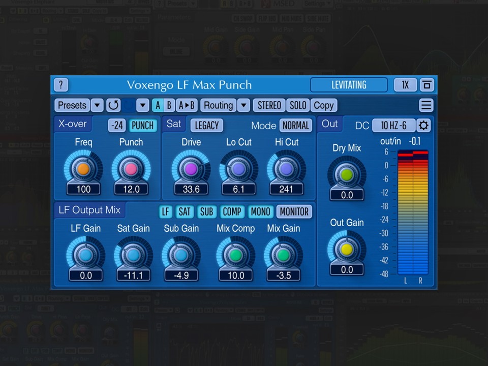Open the help question mark button
488x366 pixels.
pyautogui.click(x=61, y=85)
